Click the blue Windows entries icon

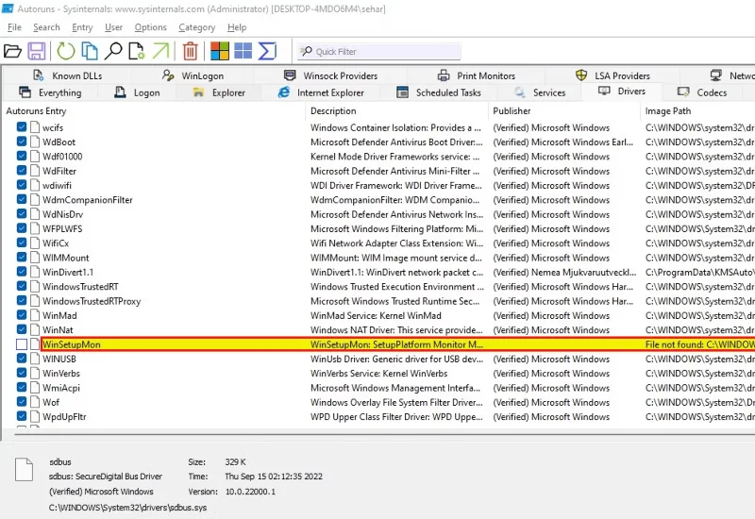[x=243, y=51]
